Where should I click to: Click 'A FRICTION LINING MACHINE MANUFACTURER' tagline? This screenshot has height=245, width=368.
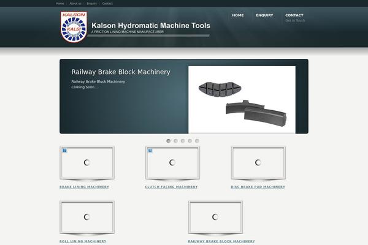(x=128, y=32)
